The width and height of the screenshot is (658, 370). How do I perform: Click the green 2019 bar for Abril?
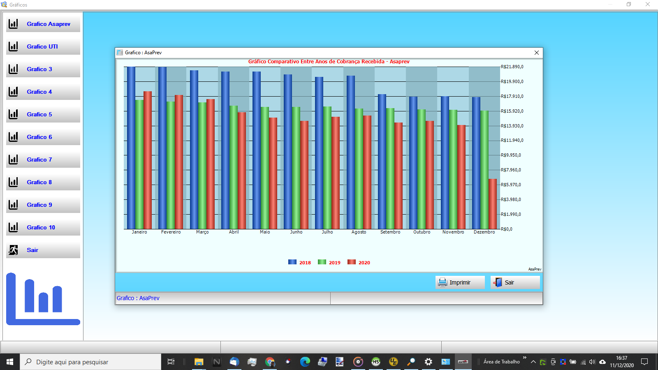click(x=234, y=167)
